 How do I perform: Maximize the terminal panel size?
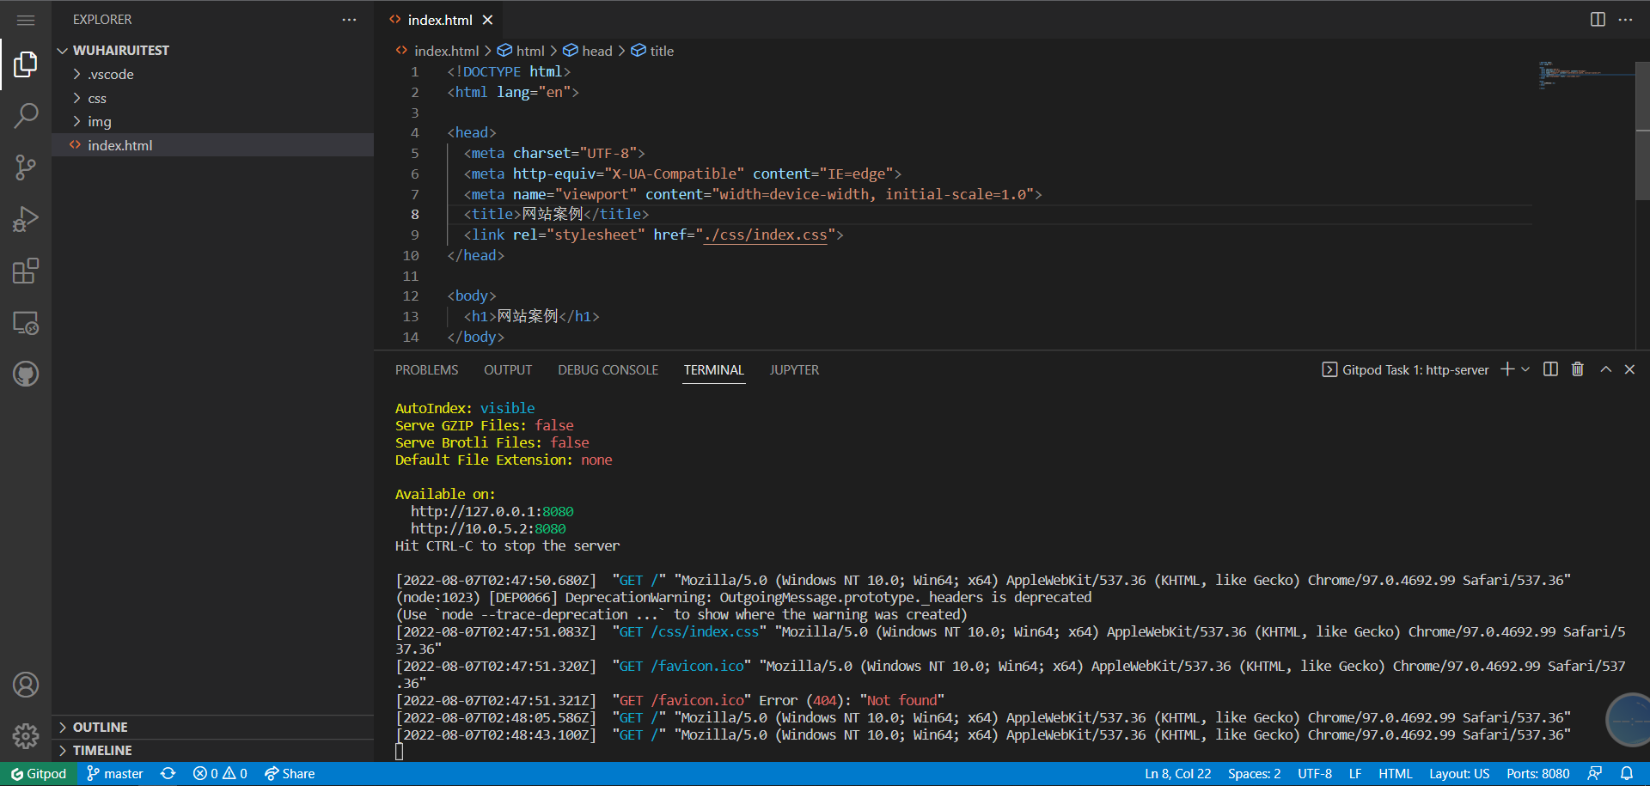point(1605,369)
